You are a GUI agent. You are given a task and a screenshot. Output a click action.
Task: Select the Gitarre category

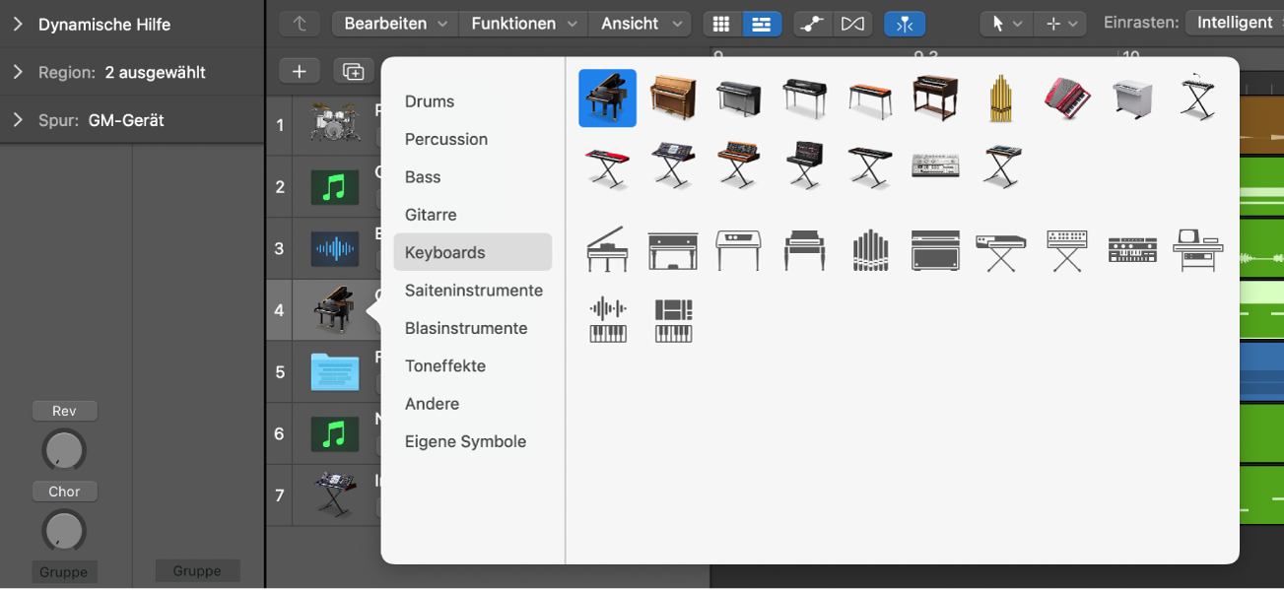(431, 215)
